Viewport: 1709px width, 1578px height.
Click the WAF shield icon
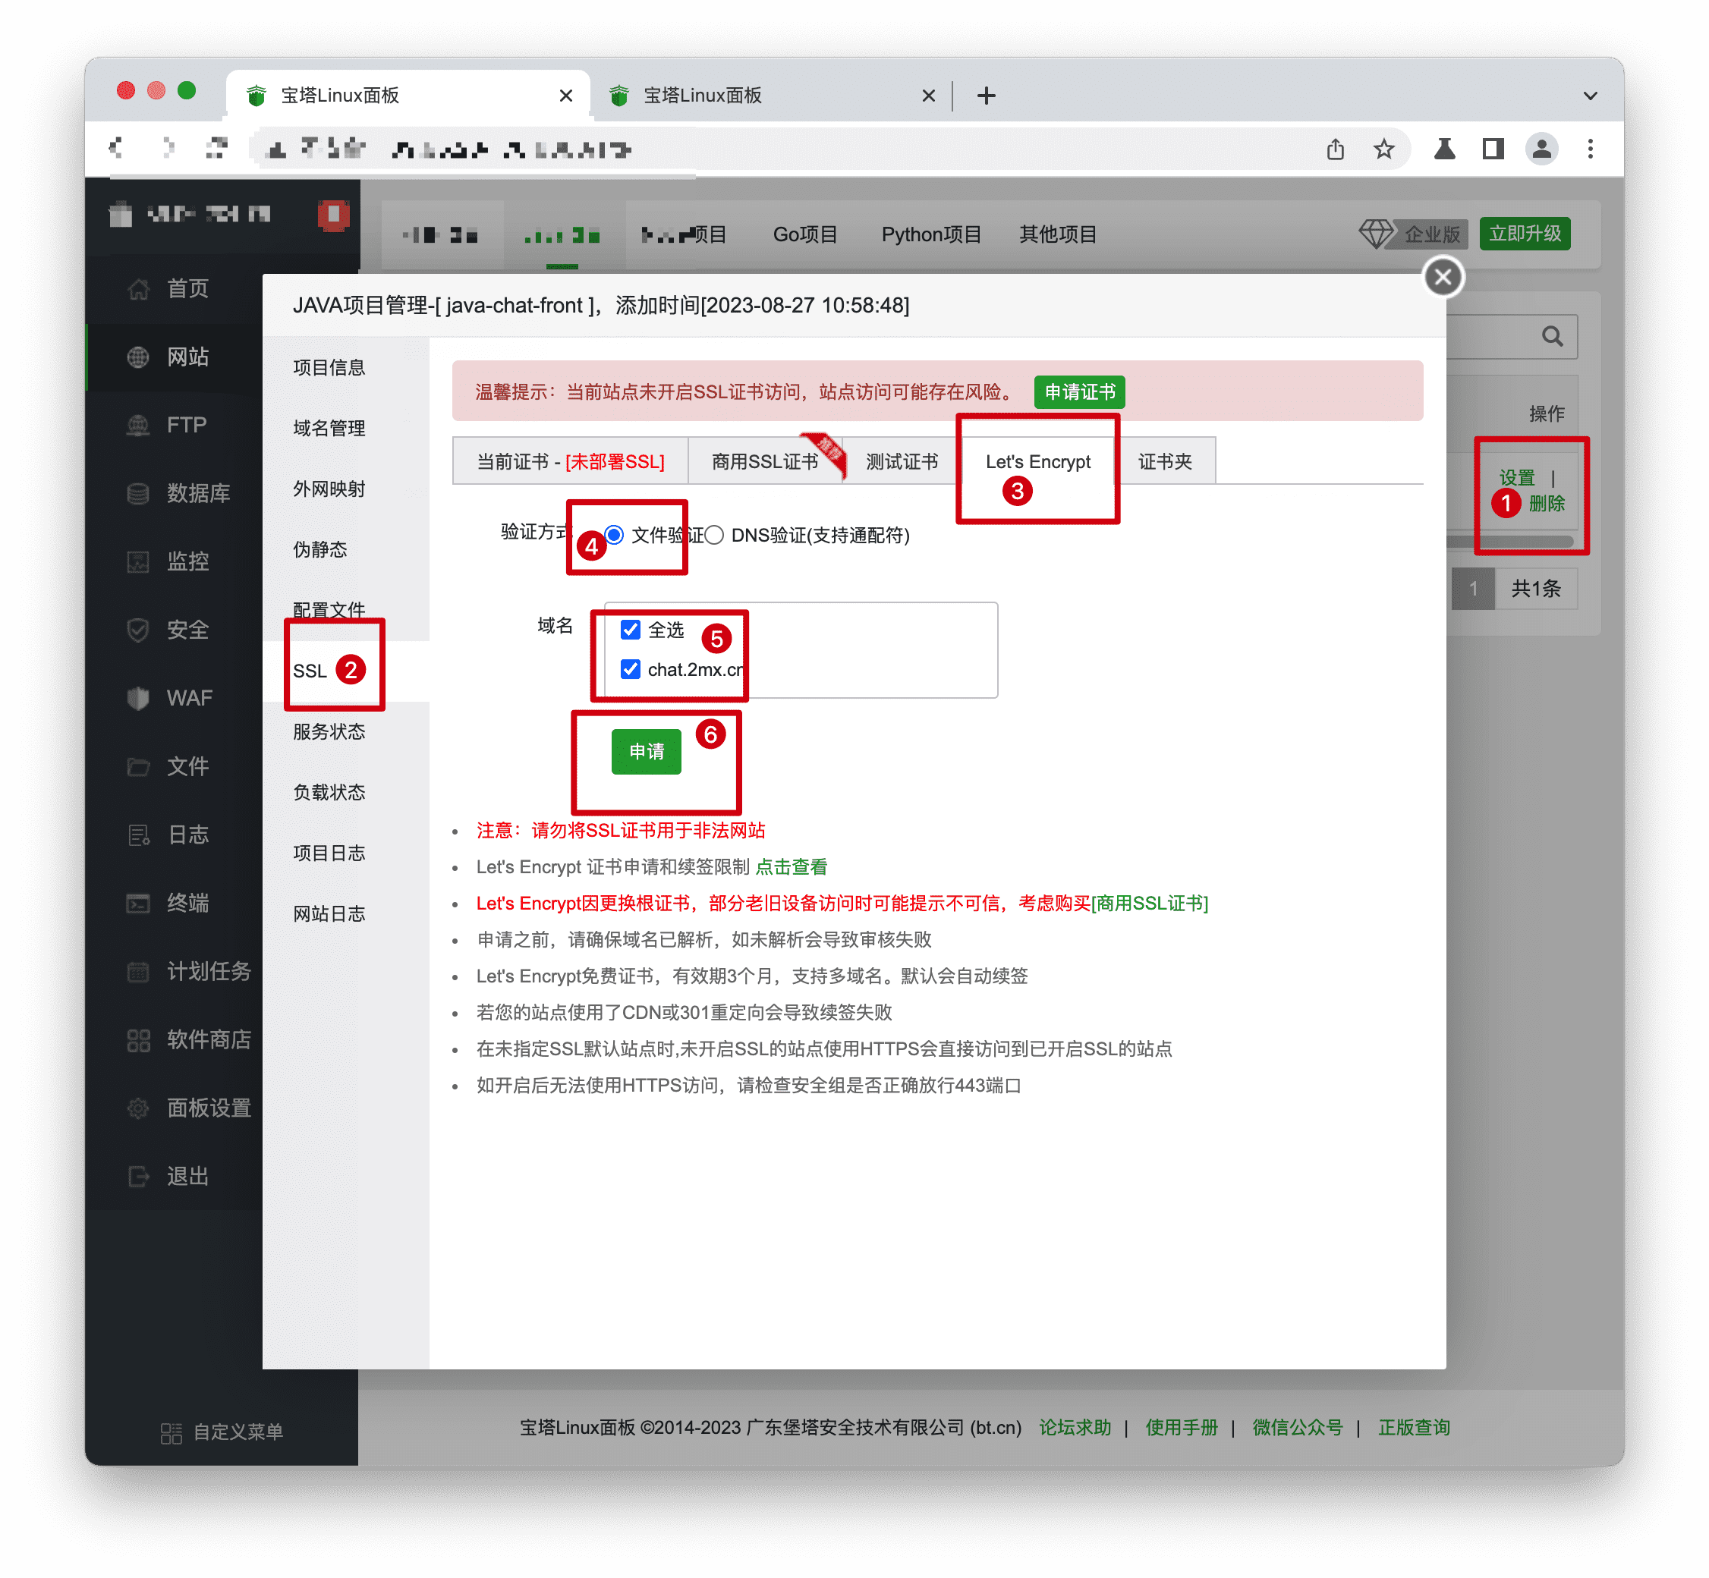[137, 698]
